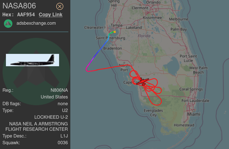The height and width of the screenshot is (149, 229).
Task: Click the Orlando city label on map
Action: pos(153,3)
